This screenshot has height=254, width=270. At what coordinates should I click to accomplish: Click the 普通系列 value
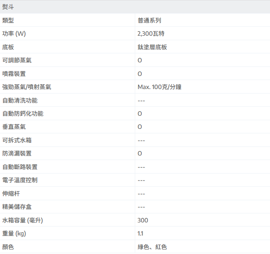[x=152, y=21]
